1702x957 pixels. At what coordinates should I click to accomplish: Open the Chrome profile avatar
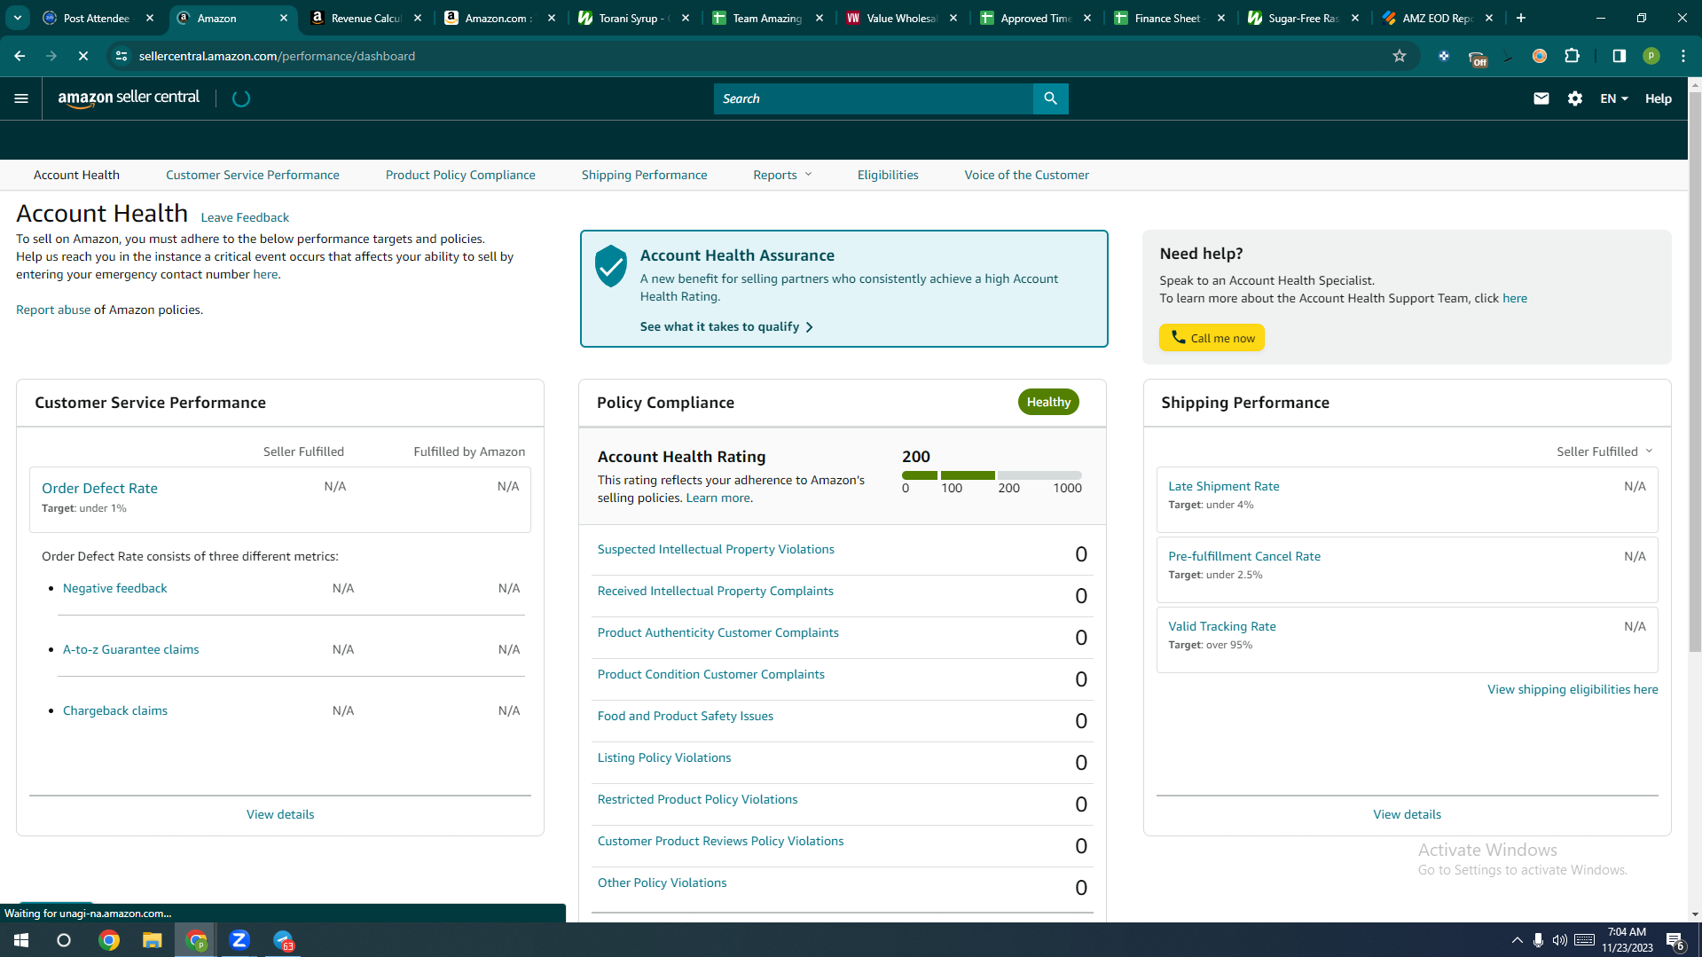pos(1651,56)
